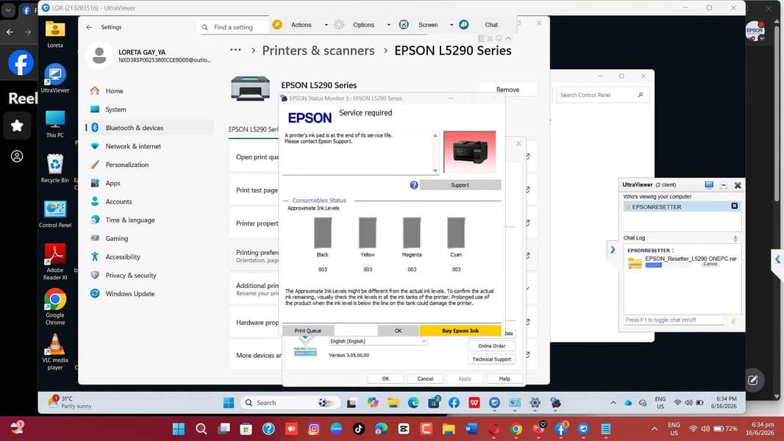This screenshot has height=441, width=784.
Task: Open TikTok from the bottom taskbar
Action: [x=358, y=429]
